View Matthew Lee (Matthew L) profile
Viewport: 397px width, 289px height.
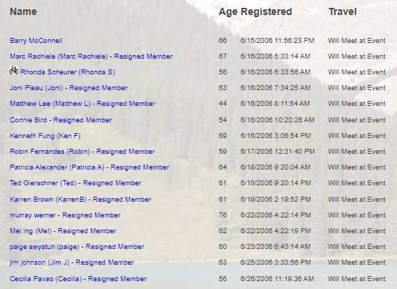point(82,104)
